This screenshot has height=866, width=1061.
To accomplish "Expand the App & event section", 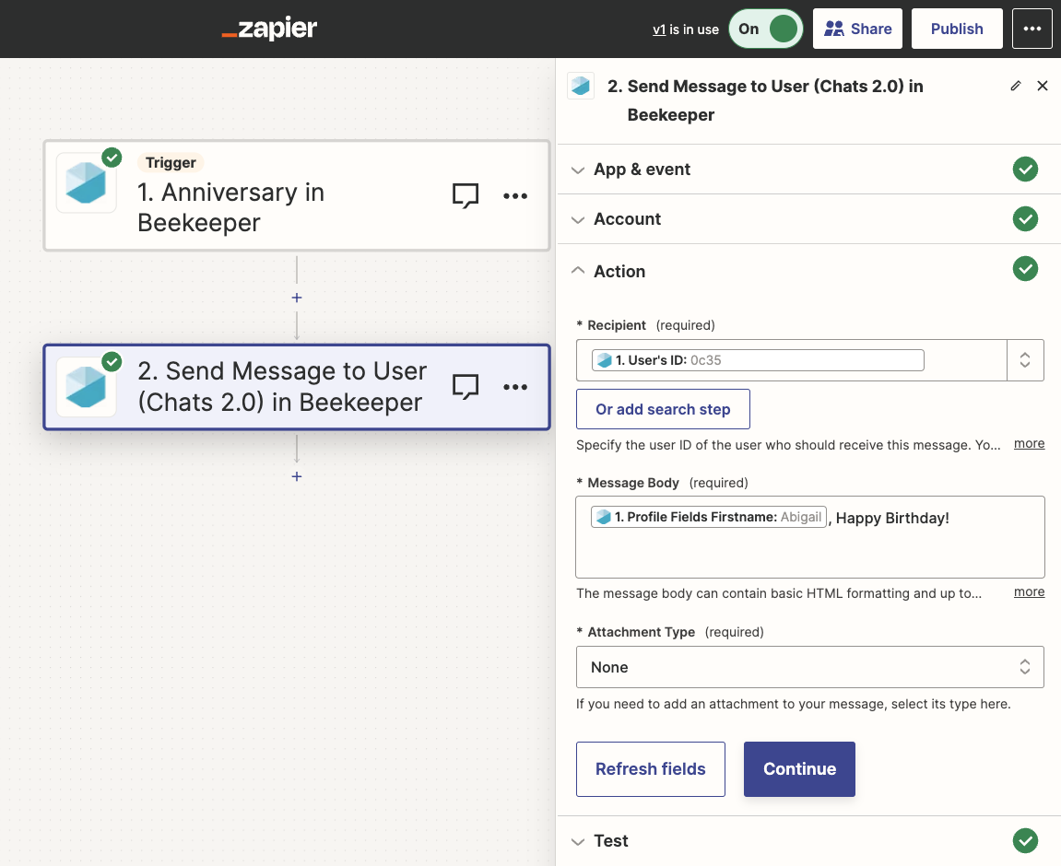I will click(577, 170).
